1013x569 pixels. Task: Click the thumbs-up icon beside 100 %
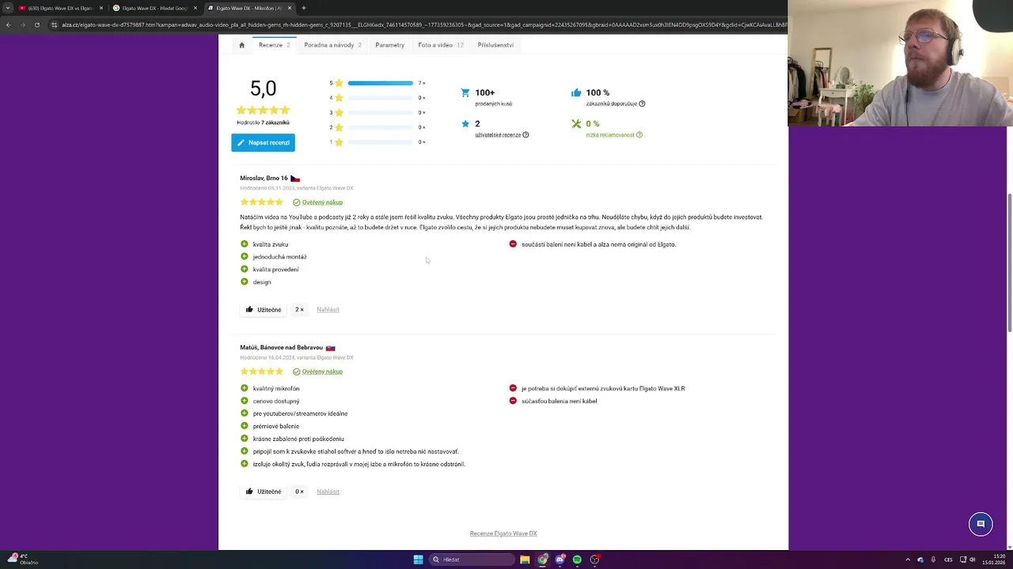click(x=576, y=92)
